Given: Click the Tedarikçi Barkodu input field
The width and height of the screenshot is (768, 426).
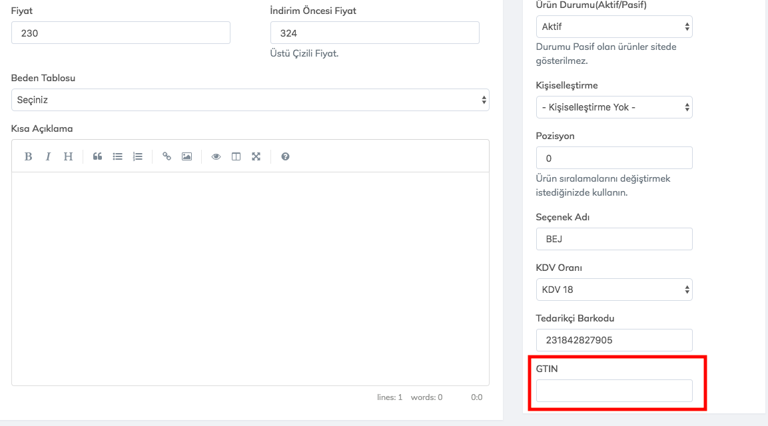Looking at the screenshot, I should coord(613,340).
